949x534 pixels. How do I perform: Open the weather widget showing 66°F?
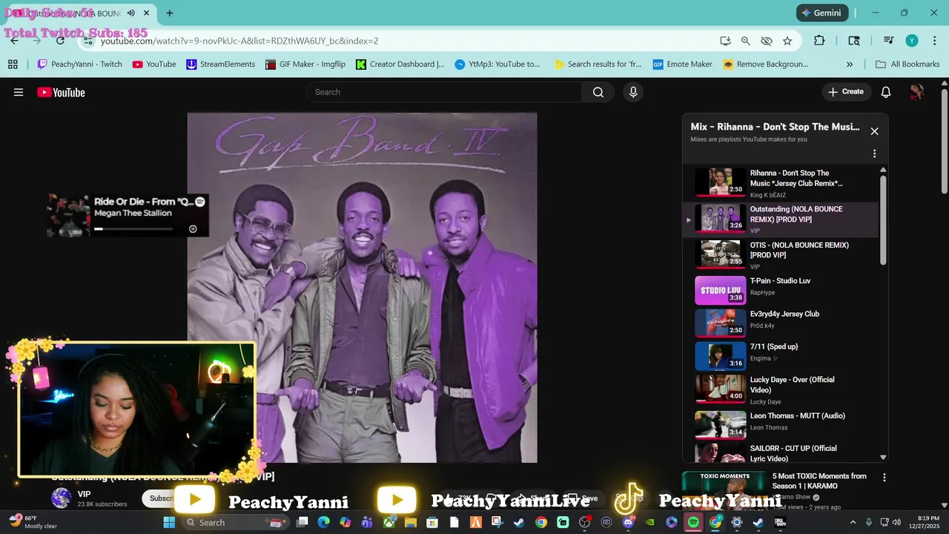[33, 522]
